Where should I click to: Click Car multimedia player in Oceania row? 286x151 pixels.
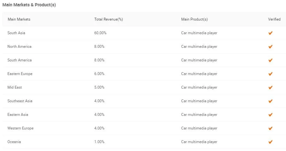pos(199,142)
